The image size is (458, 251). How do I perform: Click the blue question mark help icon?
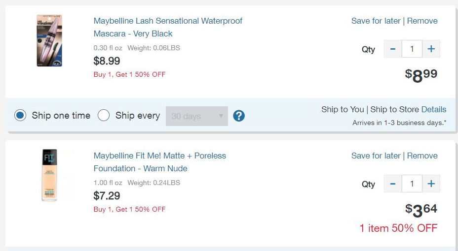[239, 116]
